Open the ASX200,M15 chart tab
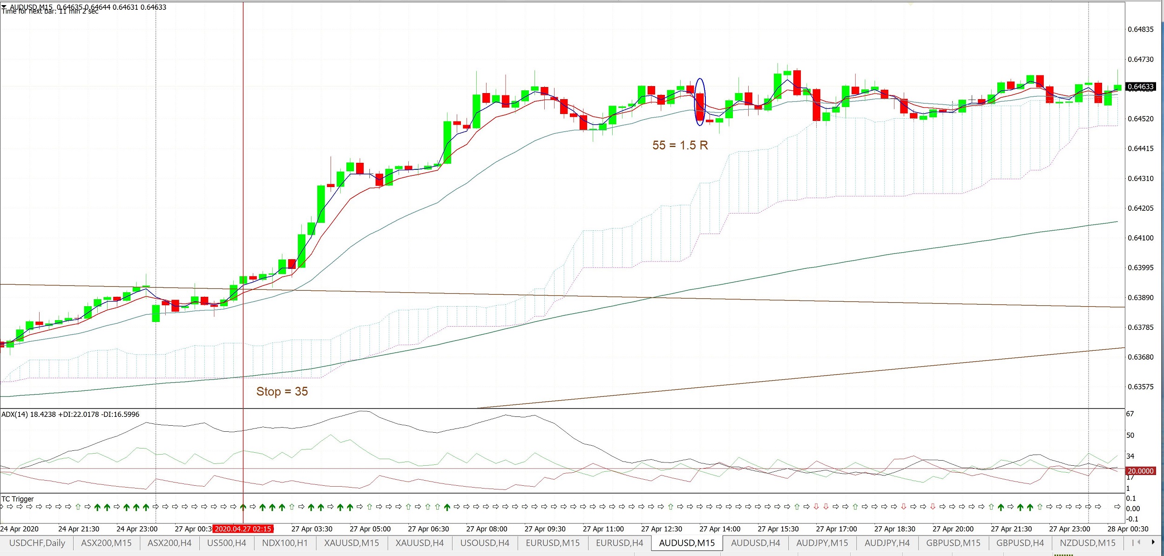 (x=106, y=543)
